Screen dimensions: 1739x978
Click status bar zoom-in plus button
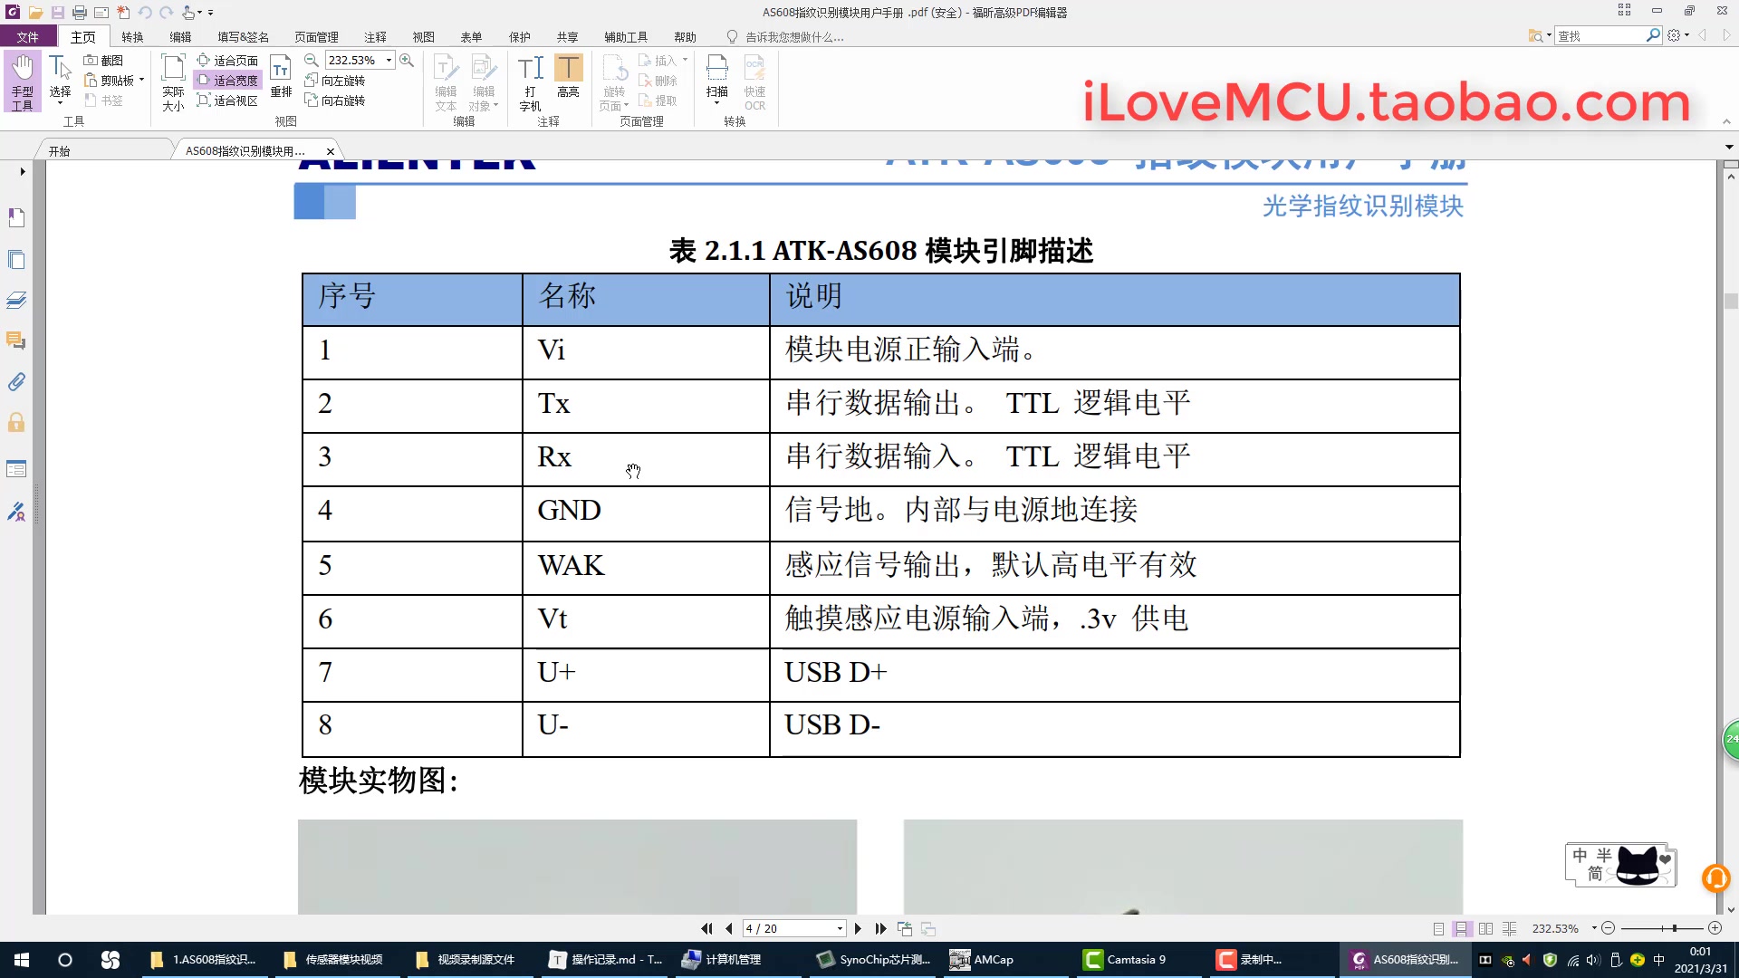click(1715, 928)
